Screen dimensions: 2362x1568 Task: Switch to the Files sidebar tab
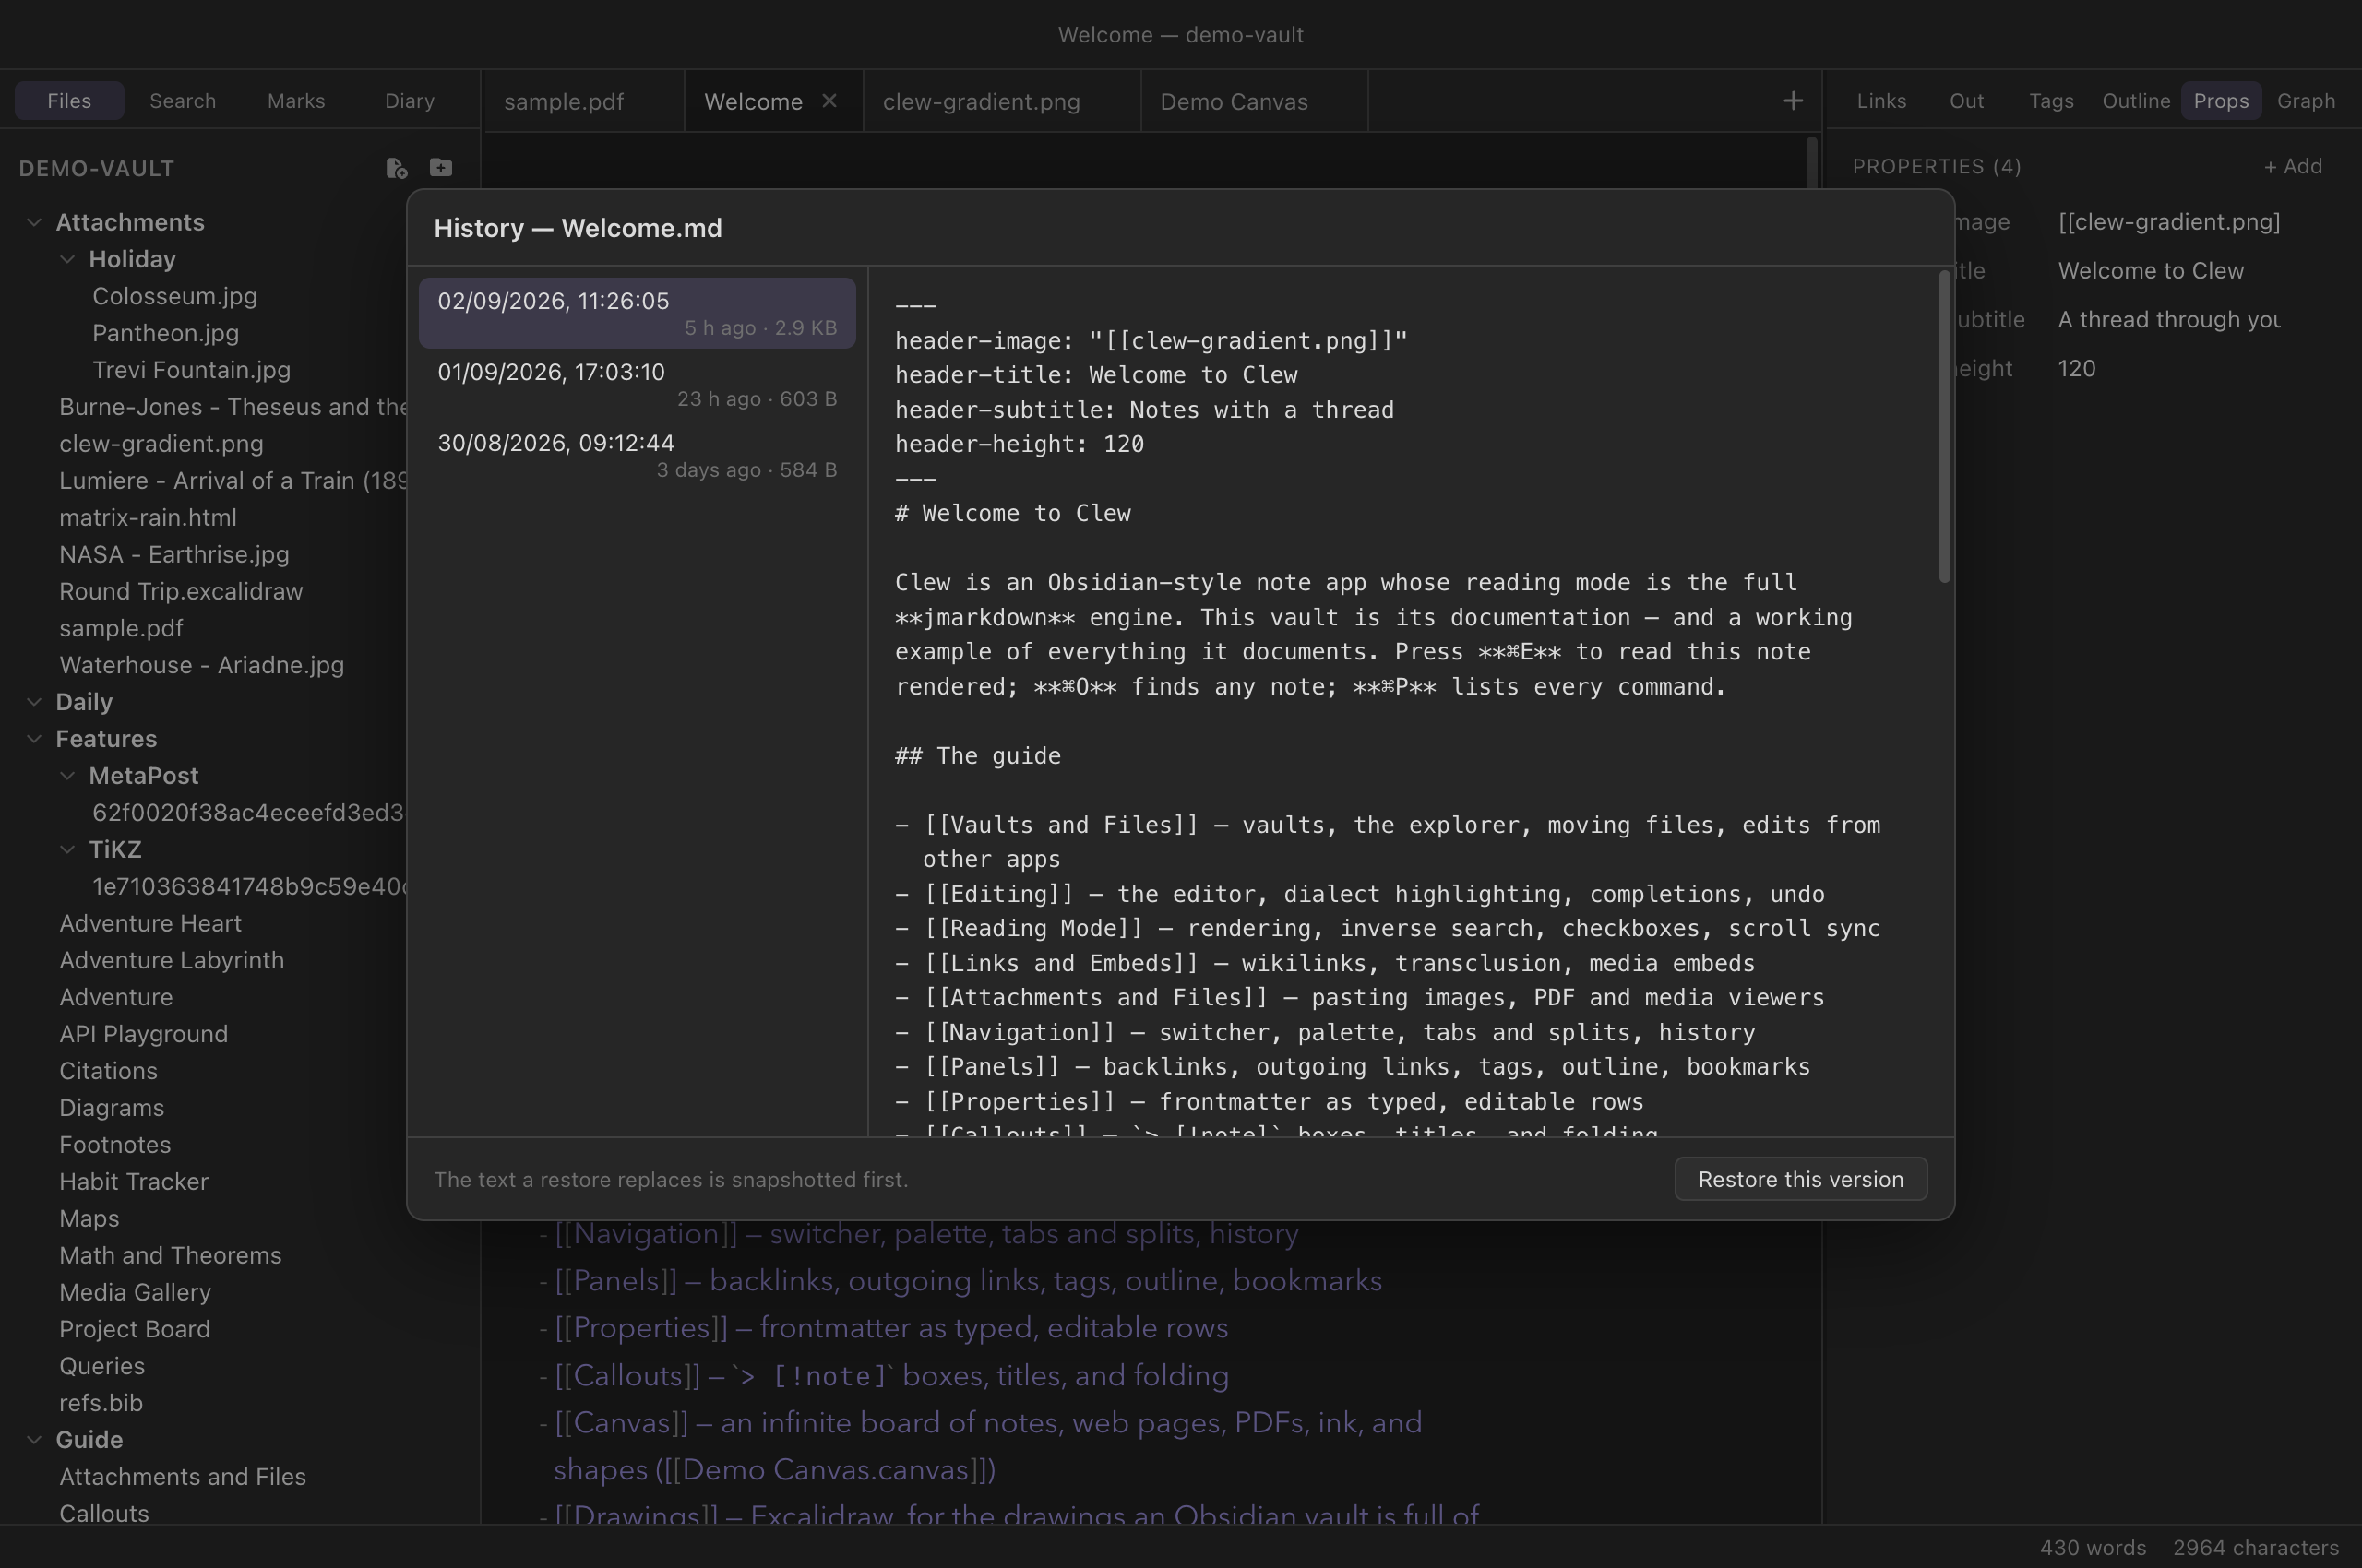pyautogui.click(x=69, y=101)
